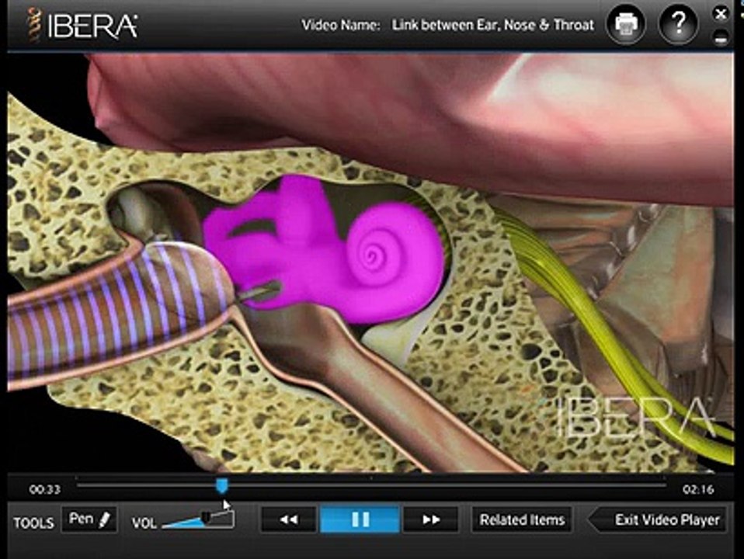The height and width of the screenshot is (559, 744).
Task: Click the TOOLS label
Action: [33, 523]
